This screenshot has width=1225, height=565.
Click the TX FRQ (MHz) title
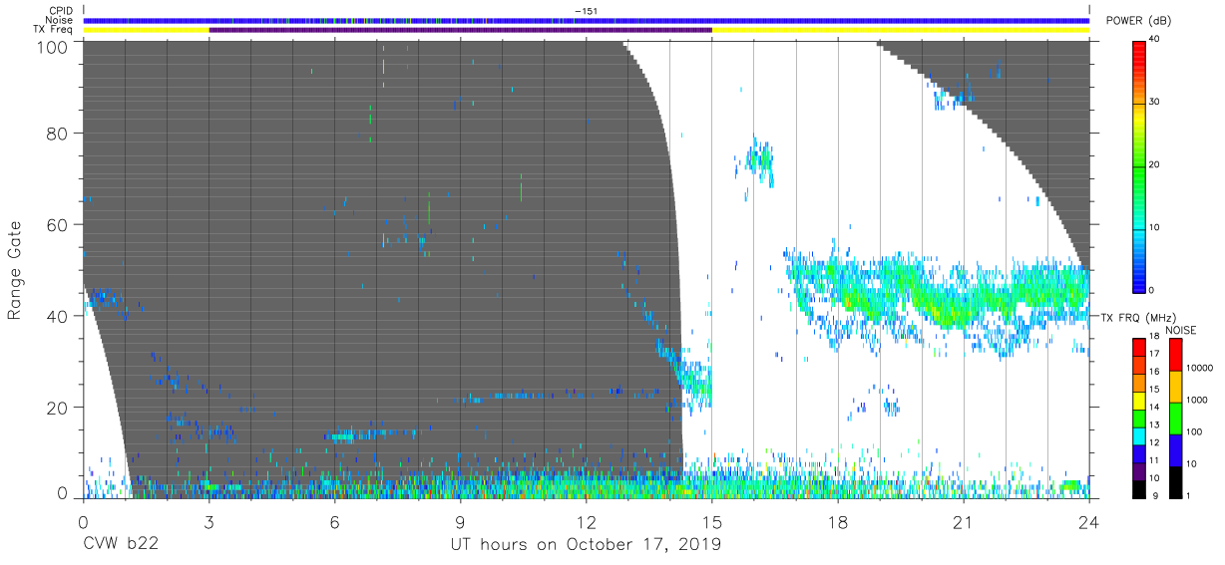tap(1138, 317)
